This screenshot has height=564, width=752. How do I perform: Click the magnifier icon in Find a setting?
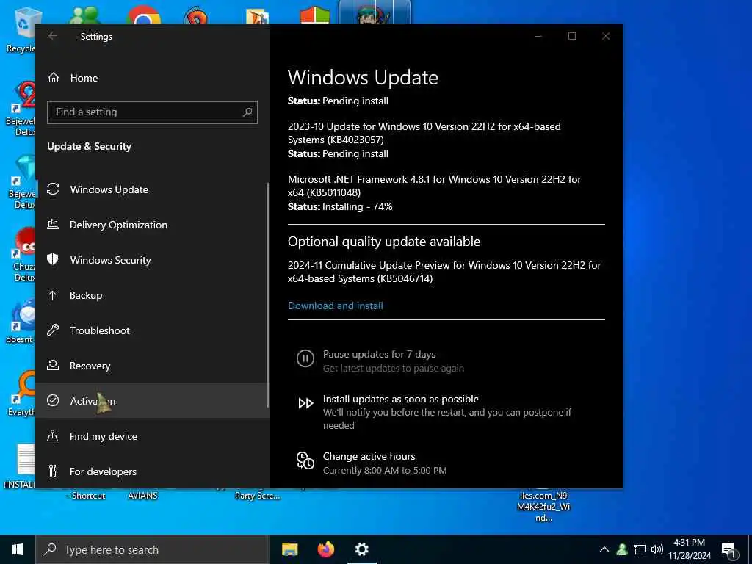pyautogui.click(x=247, y=112)
